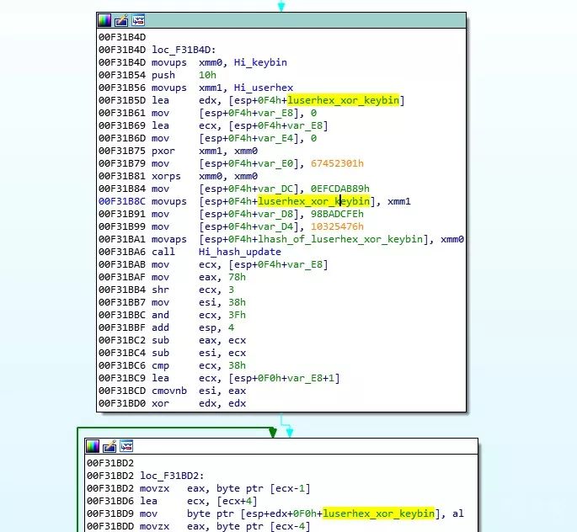Viewport: 577px width, 532px height.
Task: Click Hi_hash_update call target
Action: pyautogui.click(x=240, y=252)
